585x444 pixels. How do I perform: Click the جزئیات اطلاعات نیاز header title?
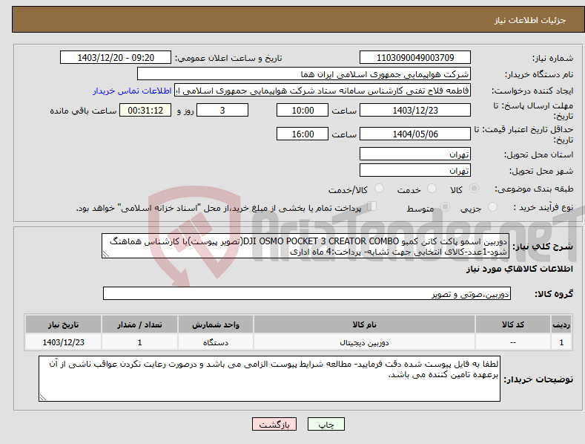(x=530, y=20)
